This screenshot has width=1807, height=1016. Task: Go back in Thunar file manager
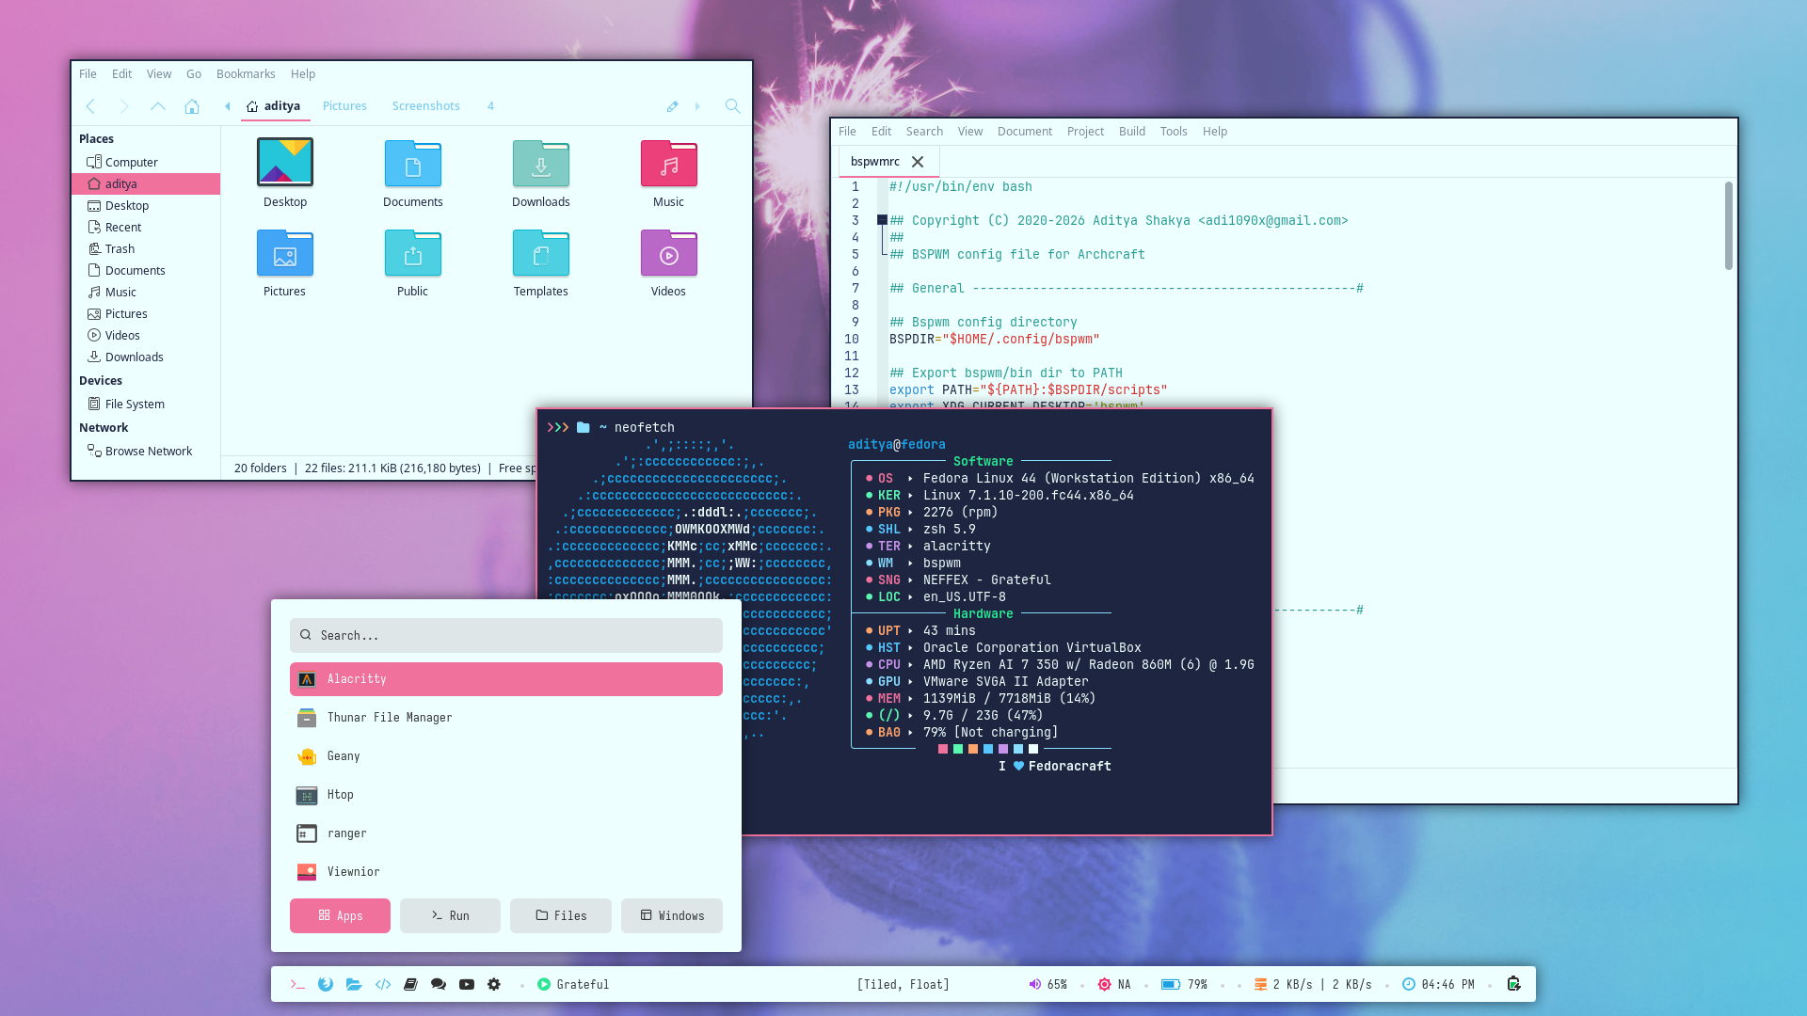90,106
